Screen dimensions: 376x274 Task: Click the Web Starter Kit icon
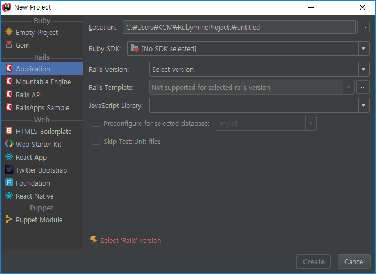(9, 144)
